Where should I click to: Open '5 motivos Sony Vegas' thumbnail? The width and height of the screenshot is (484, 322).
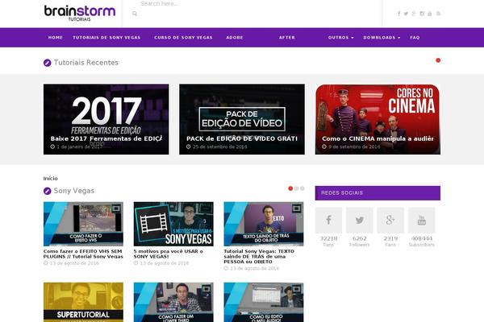[x=173, y=224]
